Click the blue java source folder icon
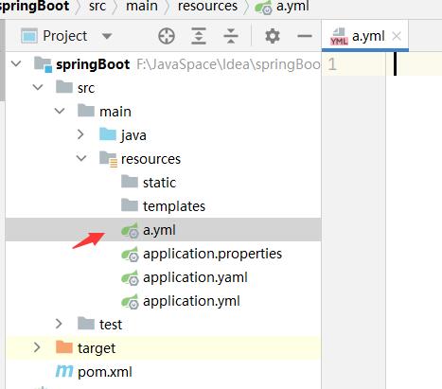This screenshot has height=389, width=442. point(108,134)
